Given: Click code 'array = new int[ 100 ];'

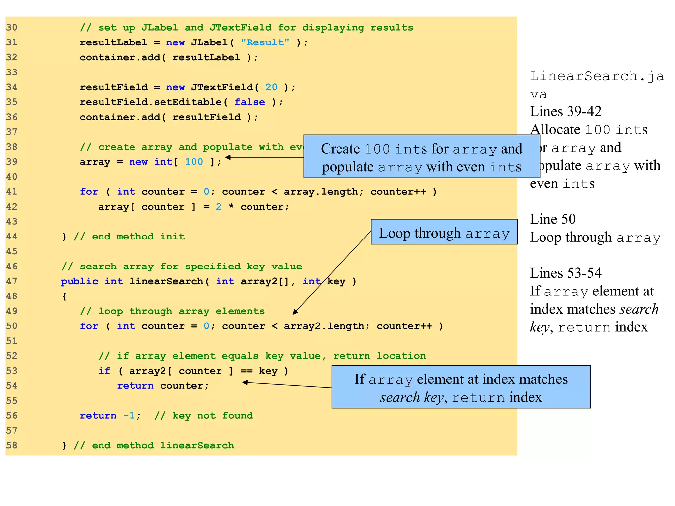Looking at the screenshot, I should click(151, 162).
